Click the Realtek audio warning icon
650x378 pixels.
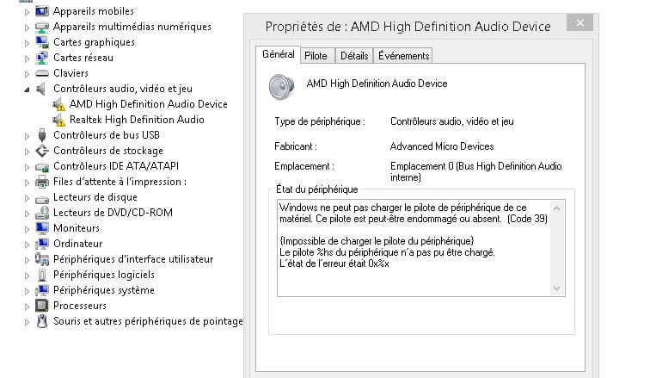pyautogui.click(x=58, y=120)
